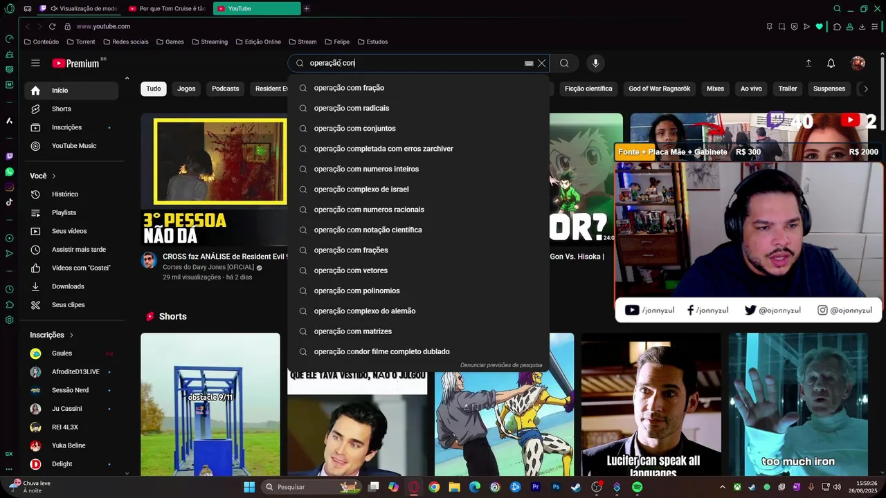Choose suggestion "operação com vetores"
Screen dimensions: 886x498
tap(418, 270)
